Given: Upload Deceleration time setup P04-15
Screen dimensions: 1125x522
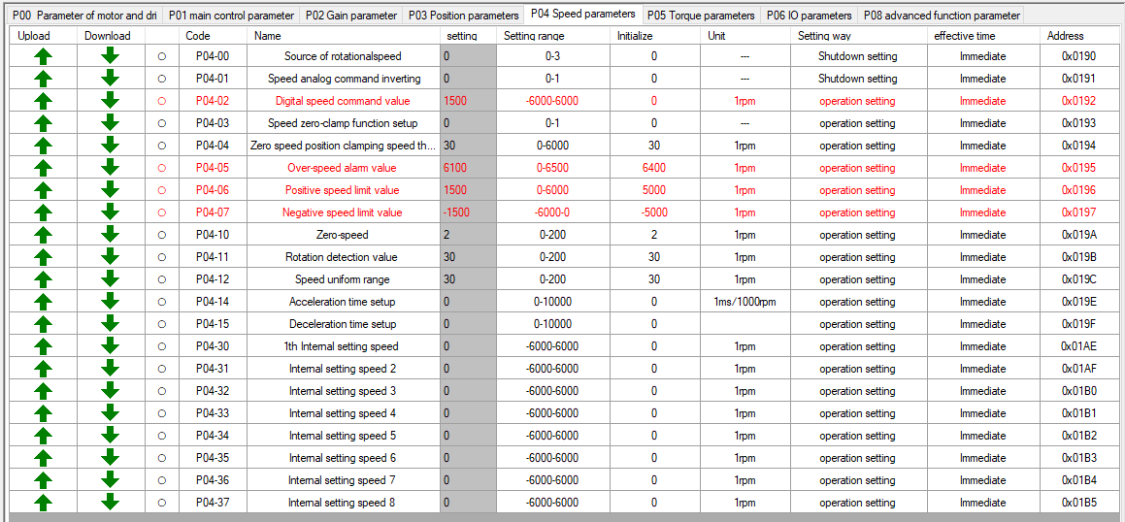Looking at the screenshot, I should point(43,323).
